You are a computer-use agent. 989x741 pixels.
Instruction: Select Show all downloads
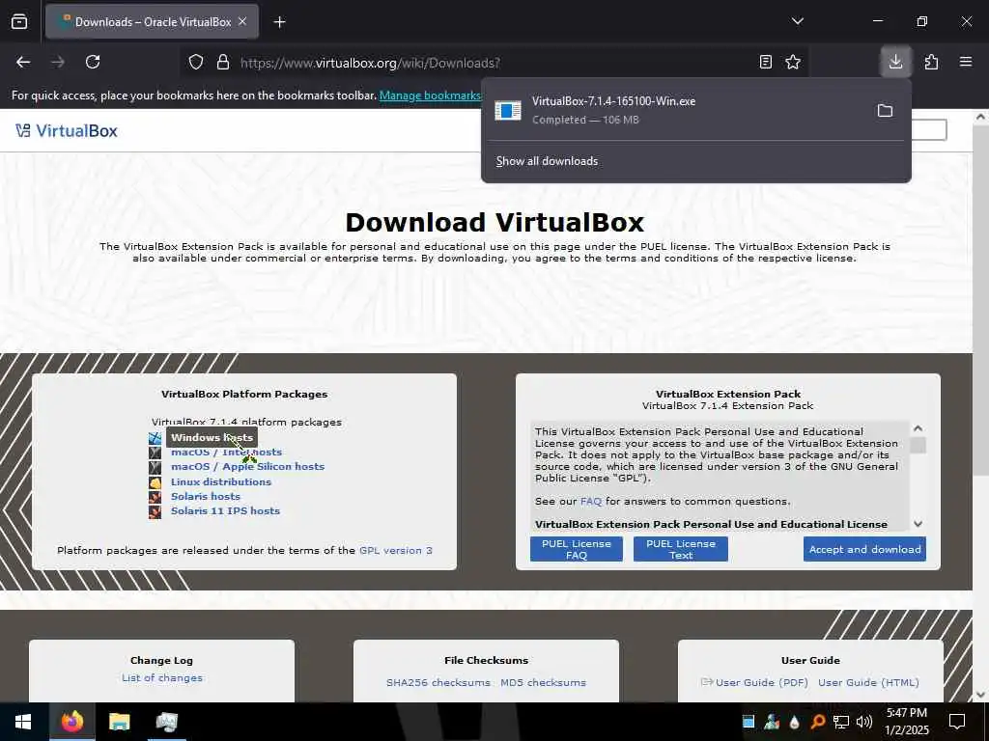click(x=547, y=161)
